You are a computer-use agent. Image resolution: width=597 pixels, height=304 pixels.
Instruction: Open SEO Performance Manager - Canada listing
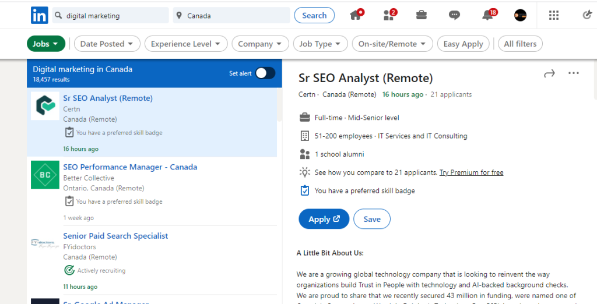pos(130,167)
